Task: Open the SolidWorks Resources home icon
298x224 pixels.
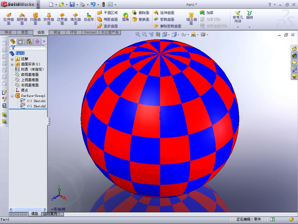Action: pos(294,48)
